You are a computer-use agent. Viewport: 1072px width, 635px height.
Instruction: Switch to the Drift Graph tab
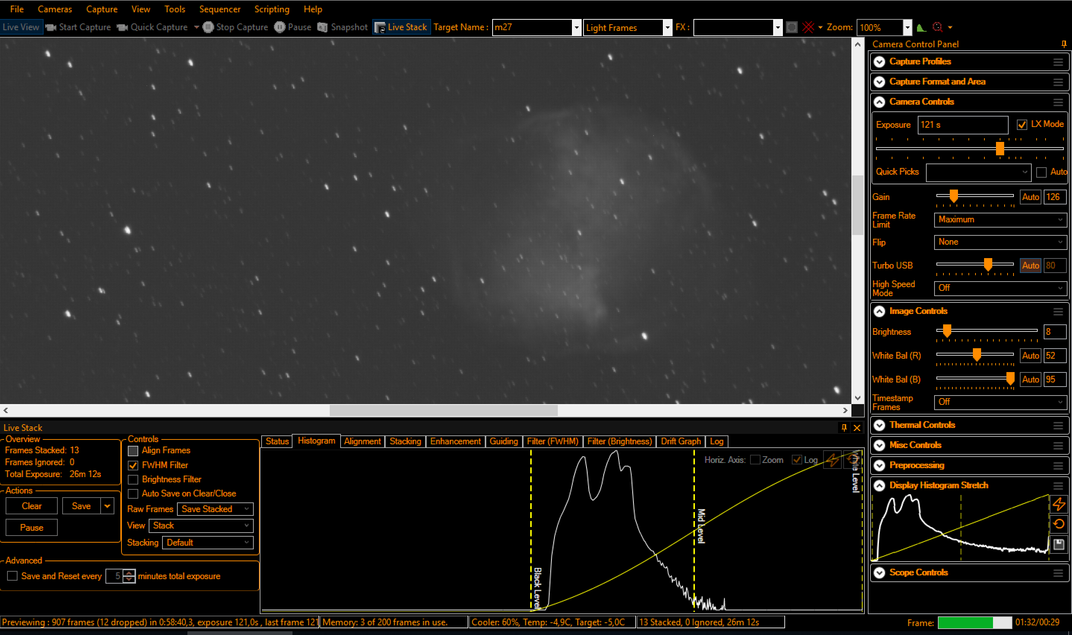click(x=680, y=441)
